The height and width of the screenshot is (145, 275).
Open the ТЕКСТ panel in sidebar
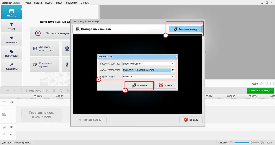click(x=12, y=27)
